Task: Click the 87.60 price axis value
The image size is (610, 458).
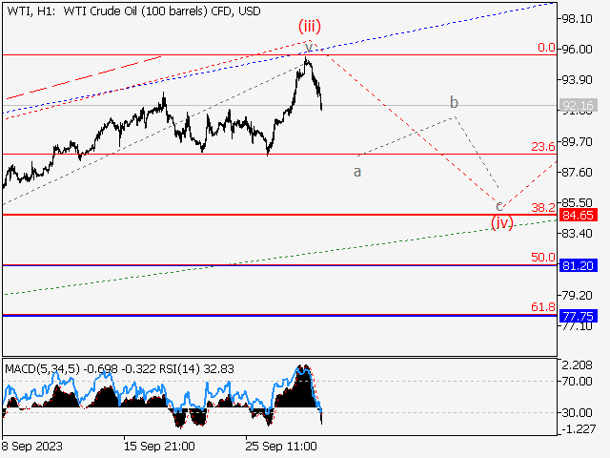Action: 579,172
